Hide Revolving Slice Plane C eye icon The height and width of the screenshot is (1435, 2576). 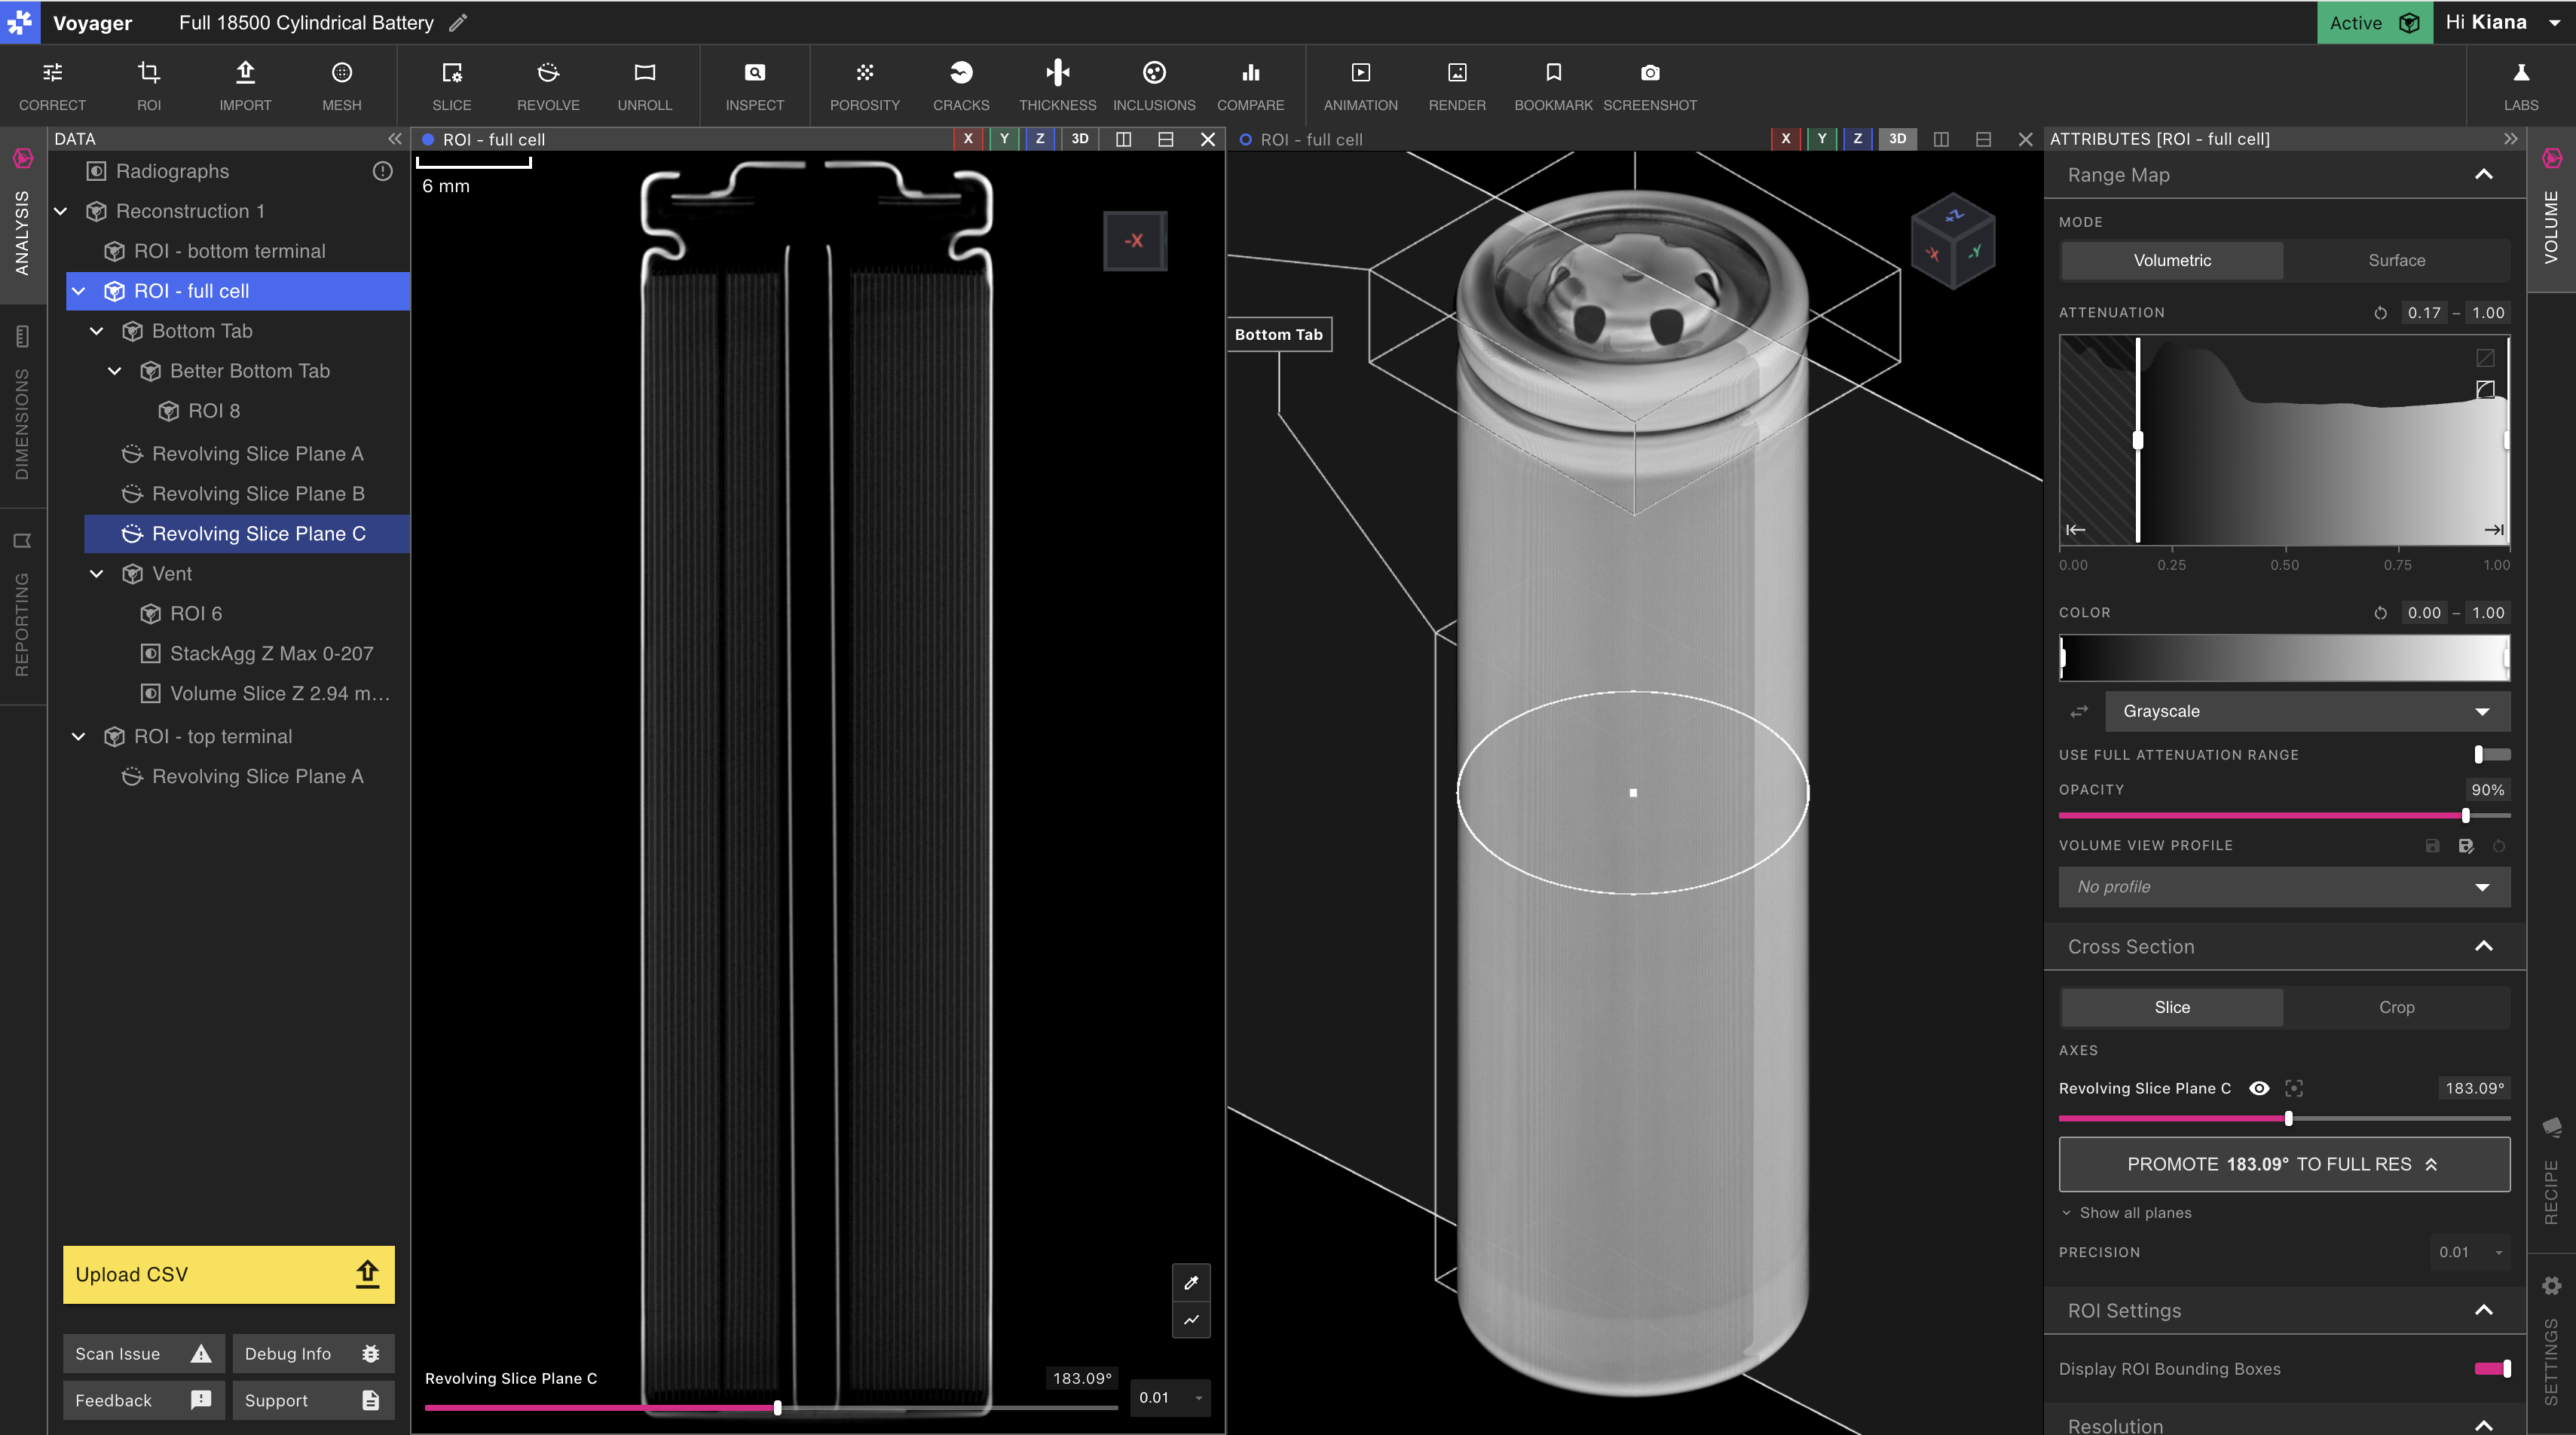2258,1088
